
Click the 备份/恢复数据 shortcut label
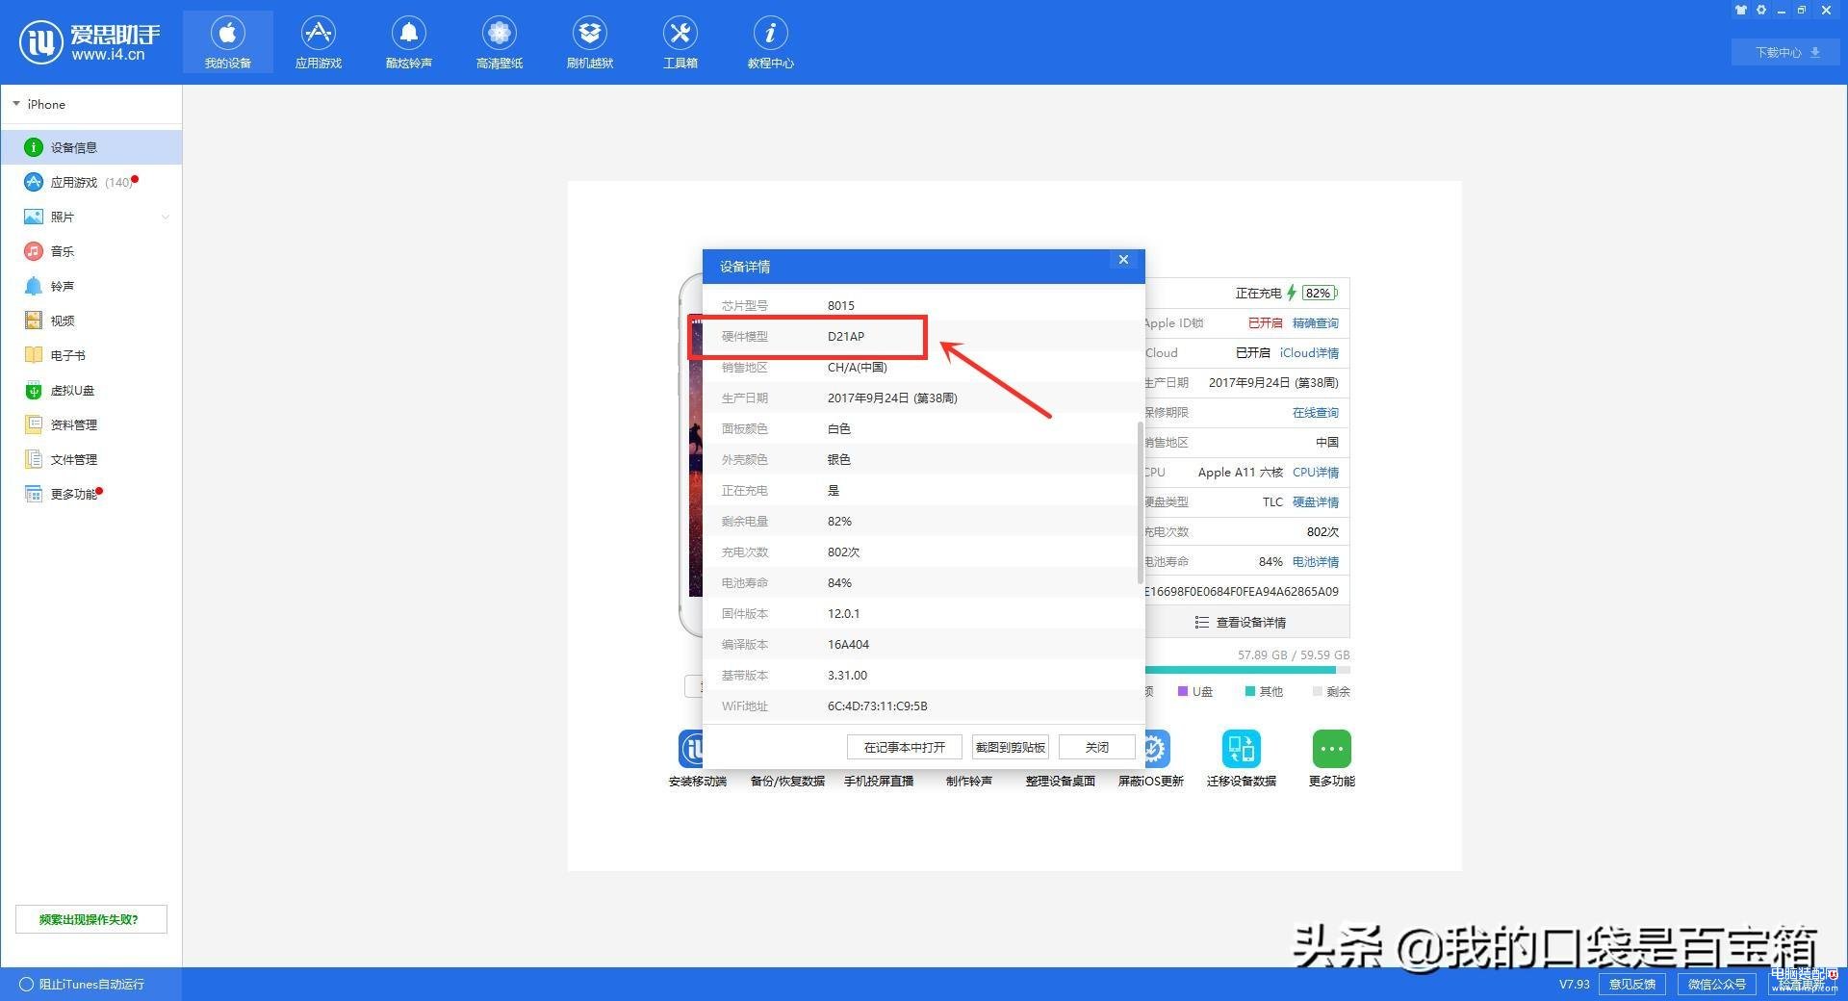787,781
